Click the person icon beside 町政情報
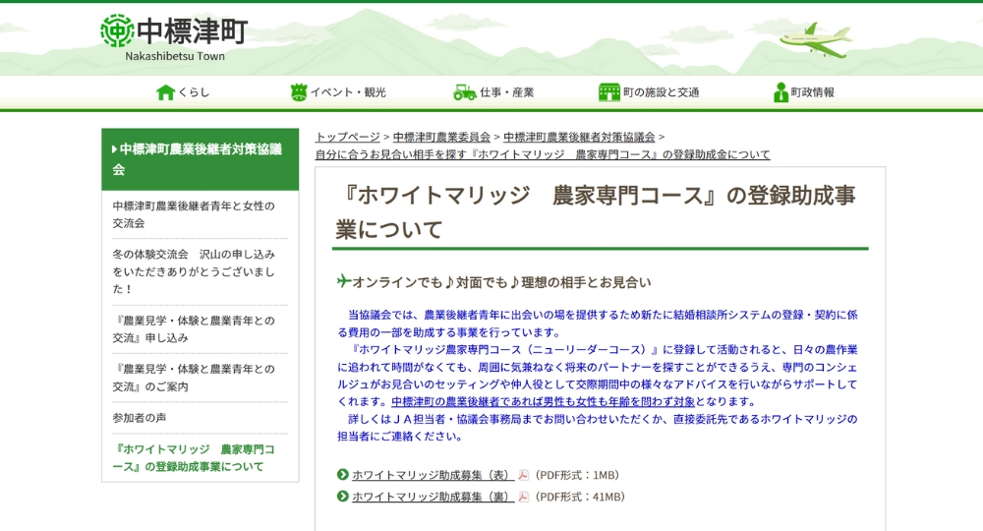This screenshot has height=531, width=983. (x=781, y=92)
